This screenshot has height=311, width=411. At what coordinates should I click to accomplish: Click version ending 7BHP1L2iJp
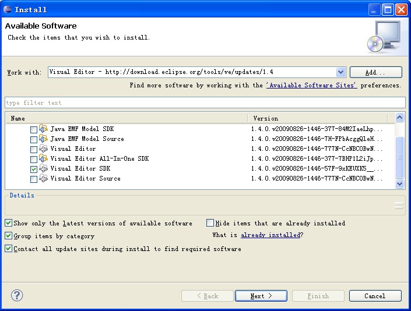[x=317, y=158]
